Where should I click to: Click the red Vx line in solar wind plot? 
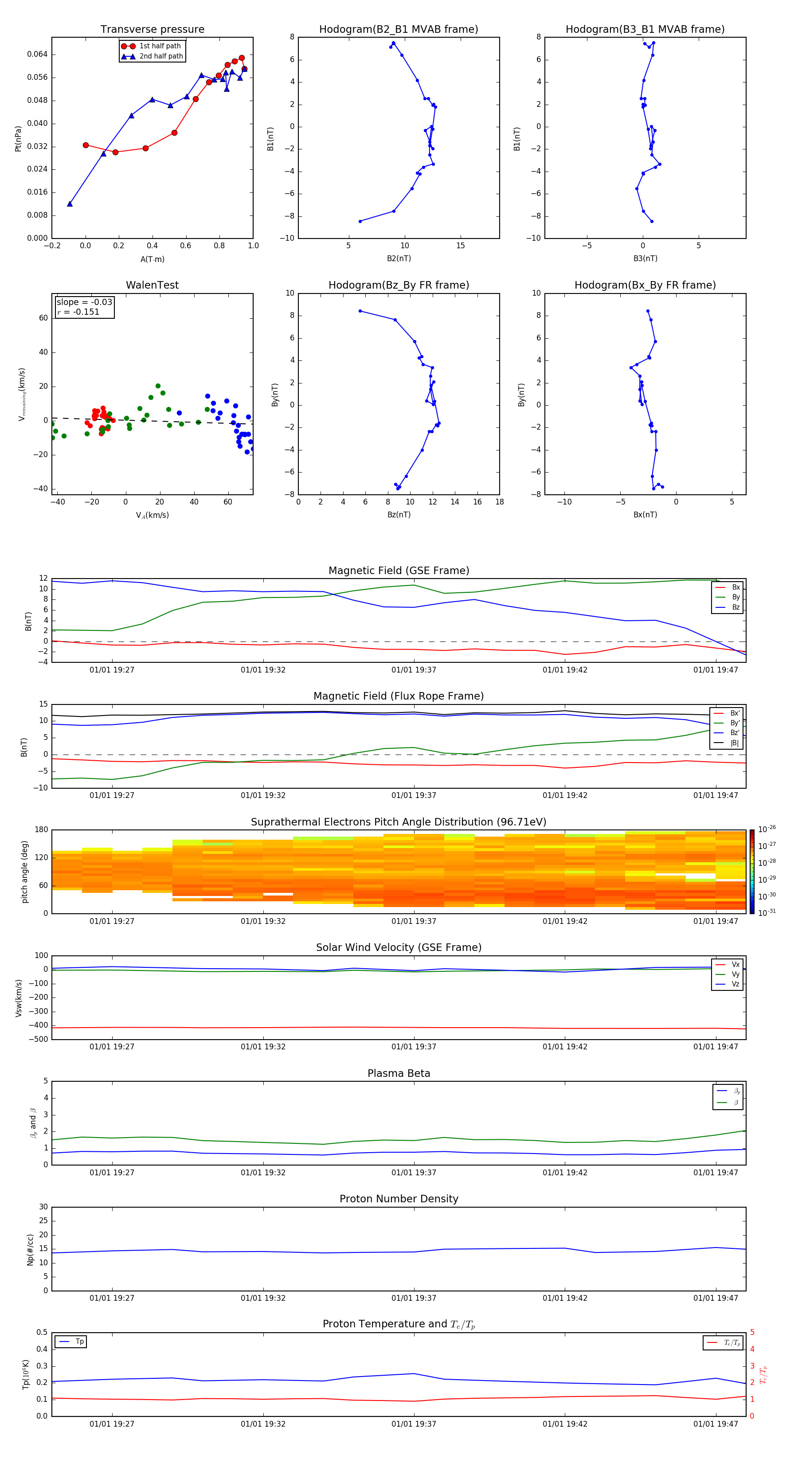click(399, 1027)
